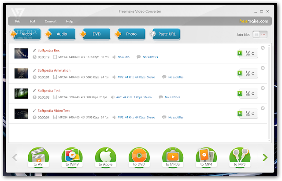This screenshot has width=282, height=181.
Task: Click the Softpedia Animation title text
Action: click(54, 70)
